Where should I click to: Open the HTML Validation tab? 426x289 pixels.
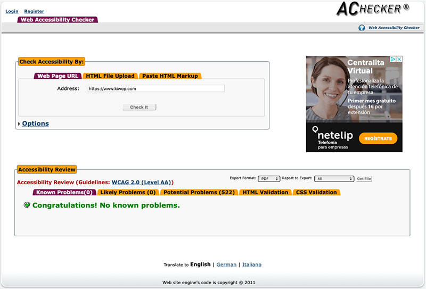coord(265,192)
